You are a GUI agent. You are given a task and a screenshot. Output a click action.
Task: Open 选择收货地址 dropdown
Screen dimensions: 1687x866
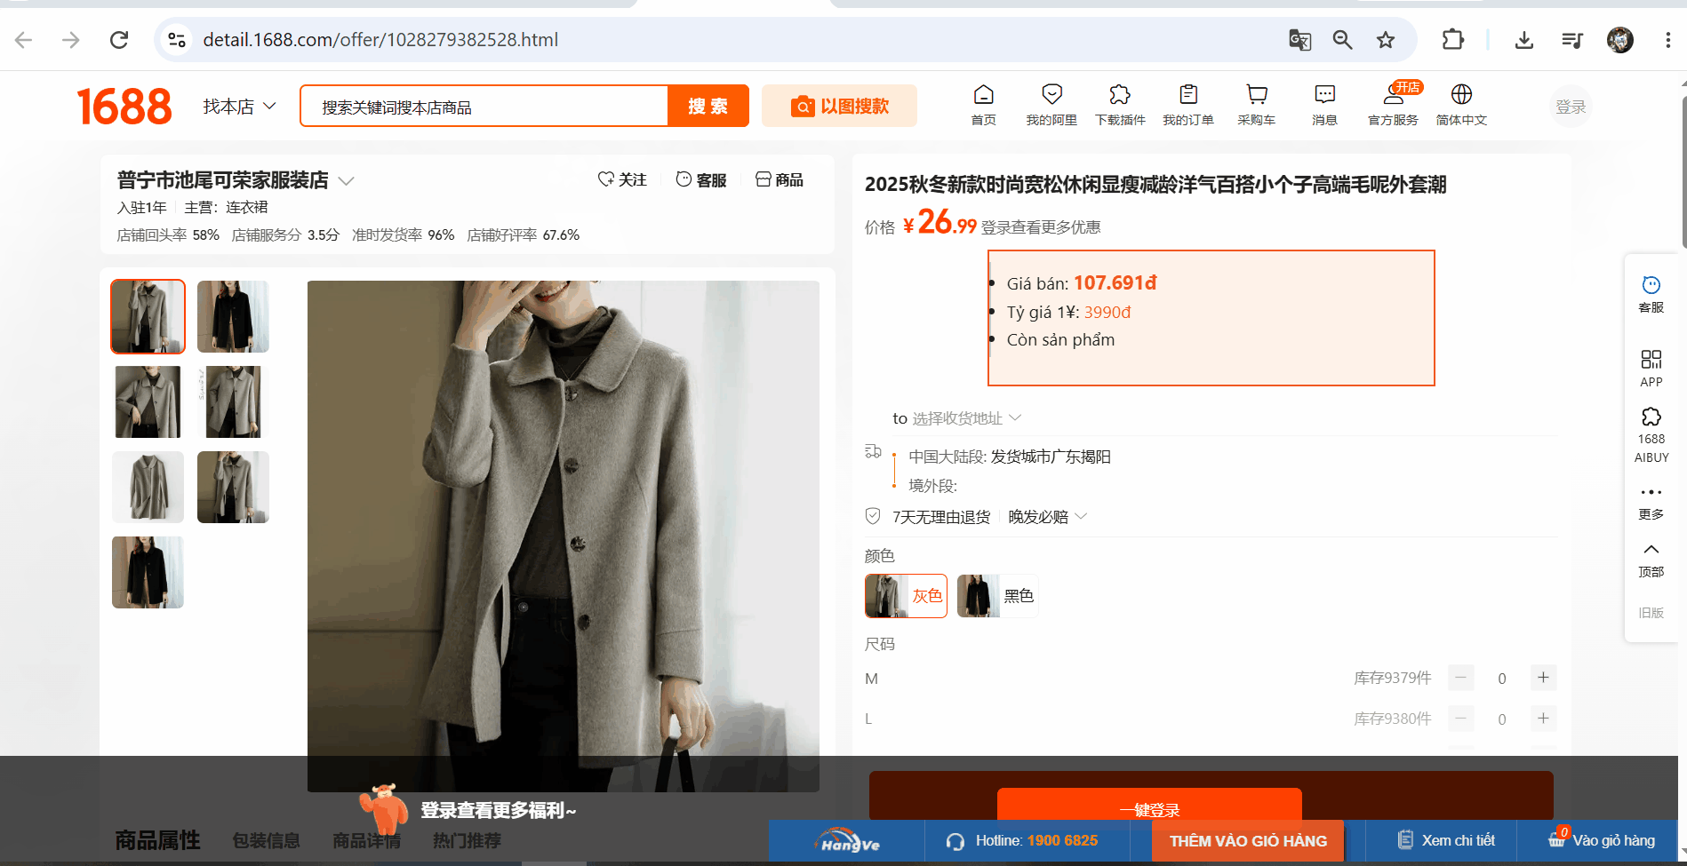click(967, 418)
